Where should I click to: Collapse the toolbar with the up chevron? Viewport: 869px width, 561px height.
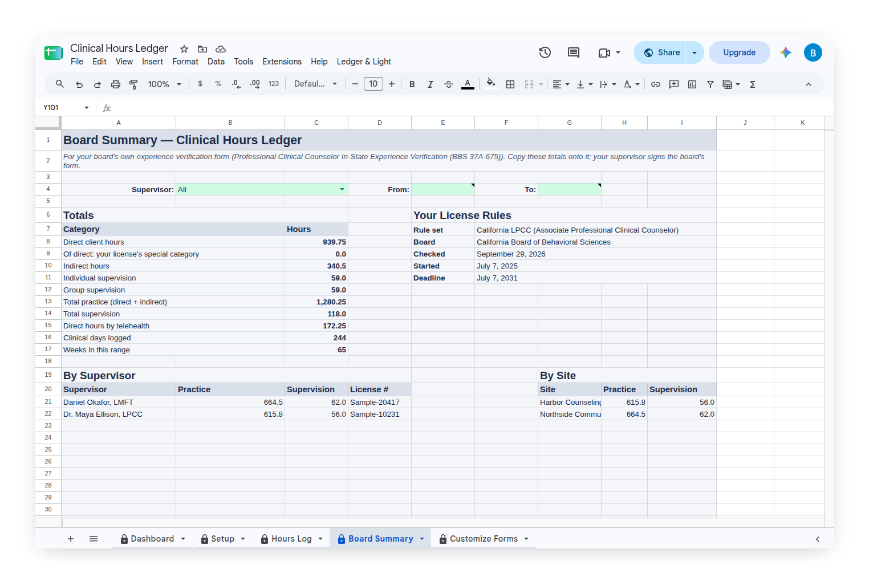point(809,84)
